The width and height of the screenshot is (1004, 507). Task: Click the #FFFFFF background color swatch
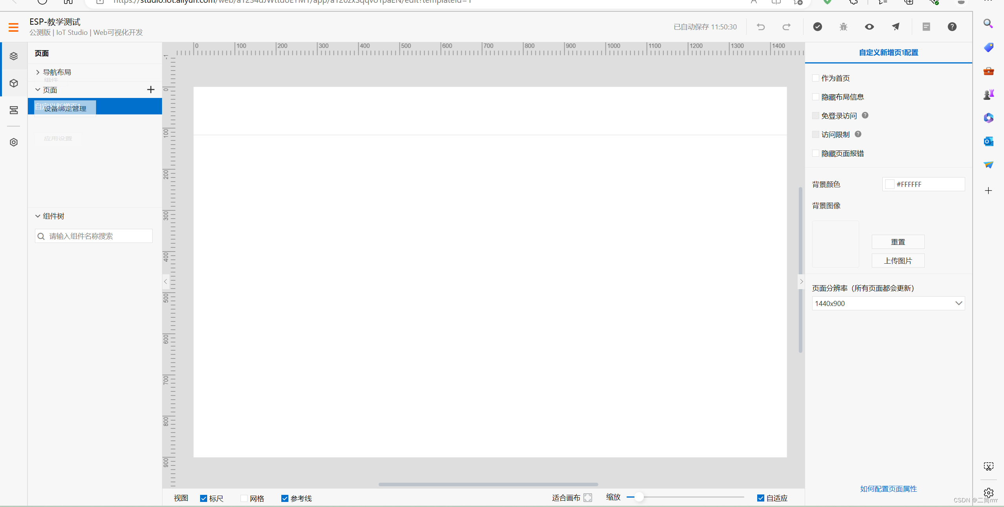889,184
